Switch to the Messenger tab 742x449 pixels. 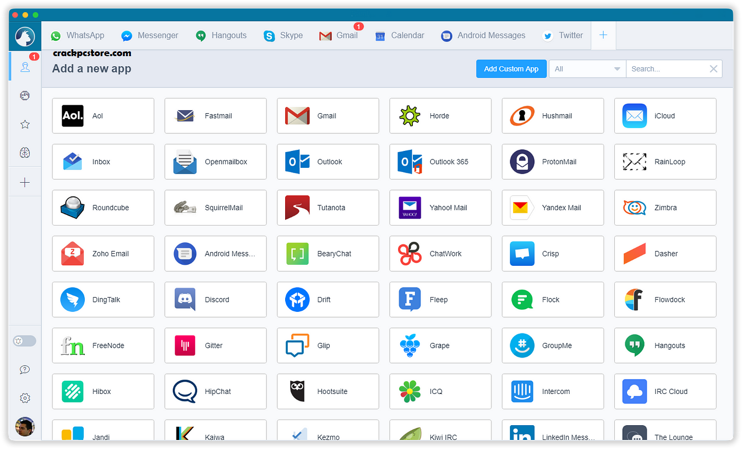tap(150, 35)
